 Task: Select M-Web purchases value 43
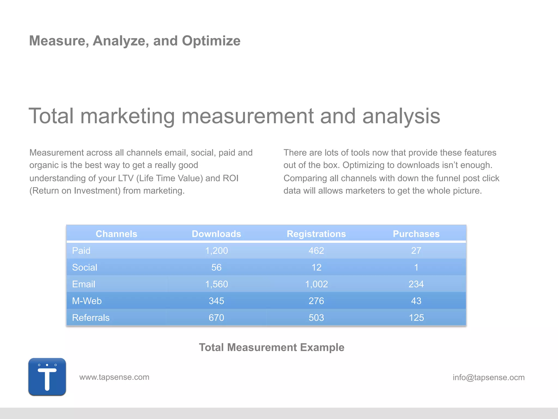click(x=416, y=301)
